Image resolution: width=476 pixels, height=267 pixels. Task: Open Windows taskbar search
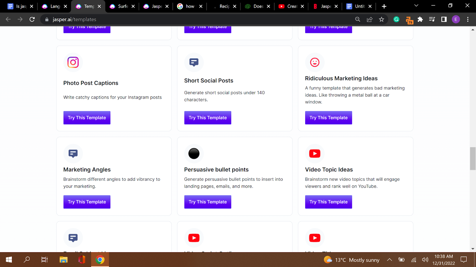tap(27, 260)
